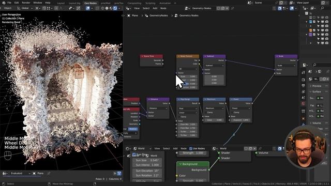Screen dimensions: 331x186
Task: Open the outliner filter dropdown
Action: 313,8
